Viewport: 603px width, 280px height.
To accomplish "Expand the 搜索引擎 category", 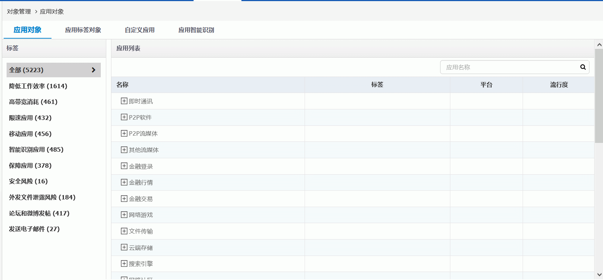I will (124, 264).
